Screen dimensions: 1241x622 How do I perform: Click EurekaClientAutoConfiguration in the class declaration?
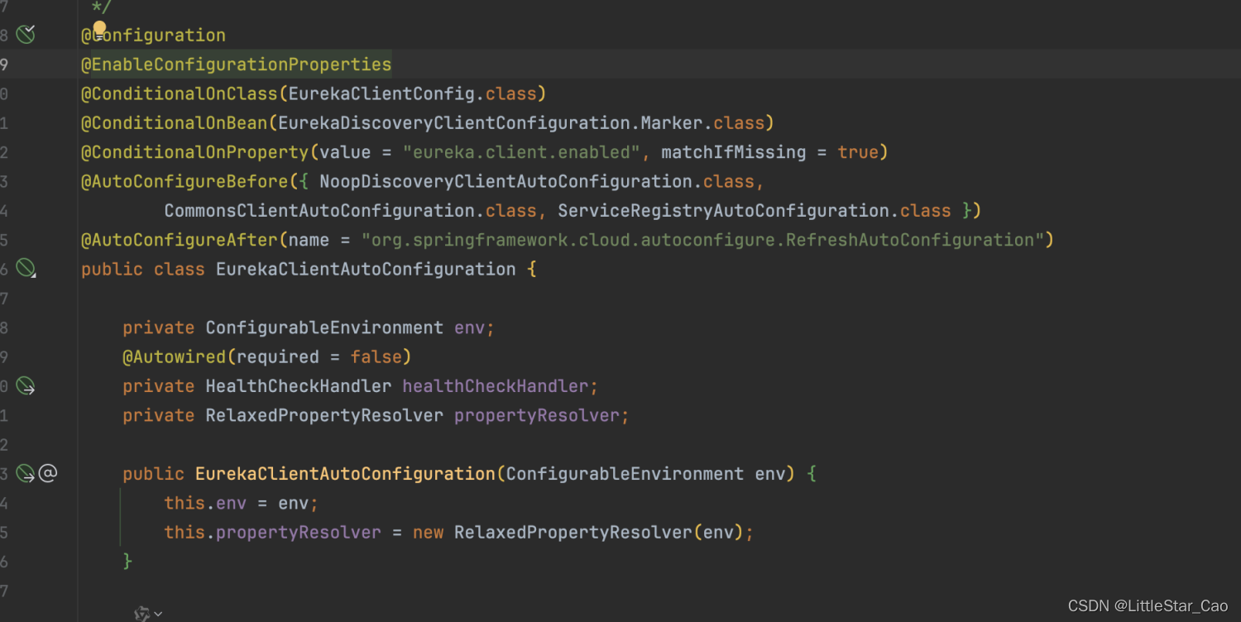[x=366, y=269]
